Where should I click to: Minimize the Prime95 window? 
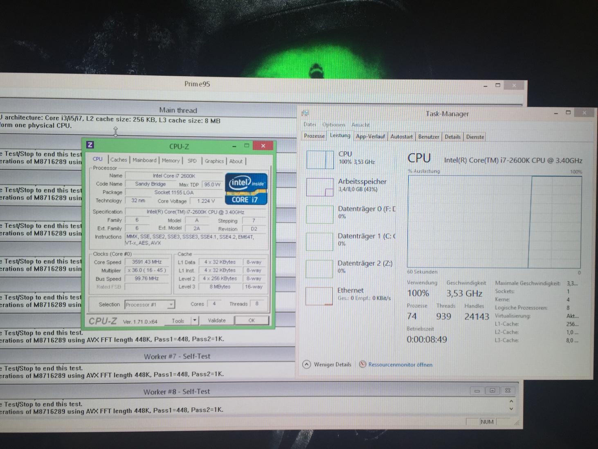click(x=486, y=86)
